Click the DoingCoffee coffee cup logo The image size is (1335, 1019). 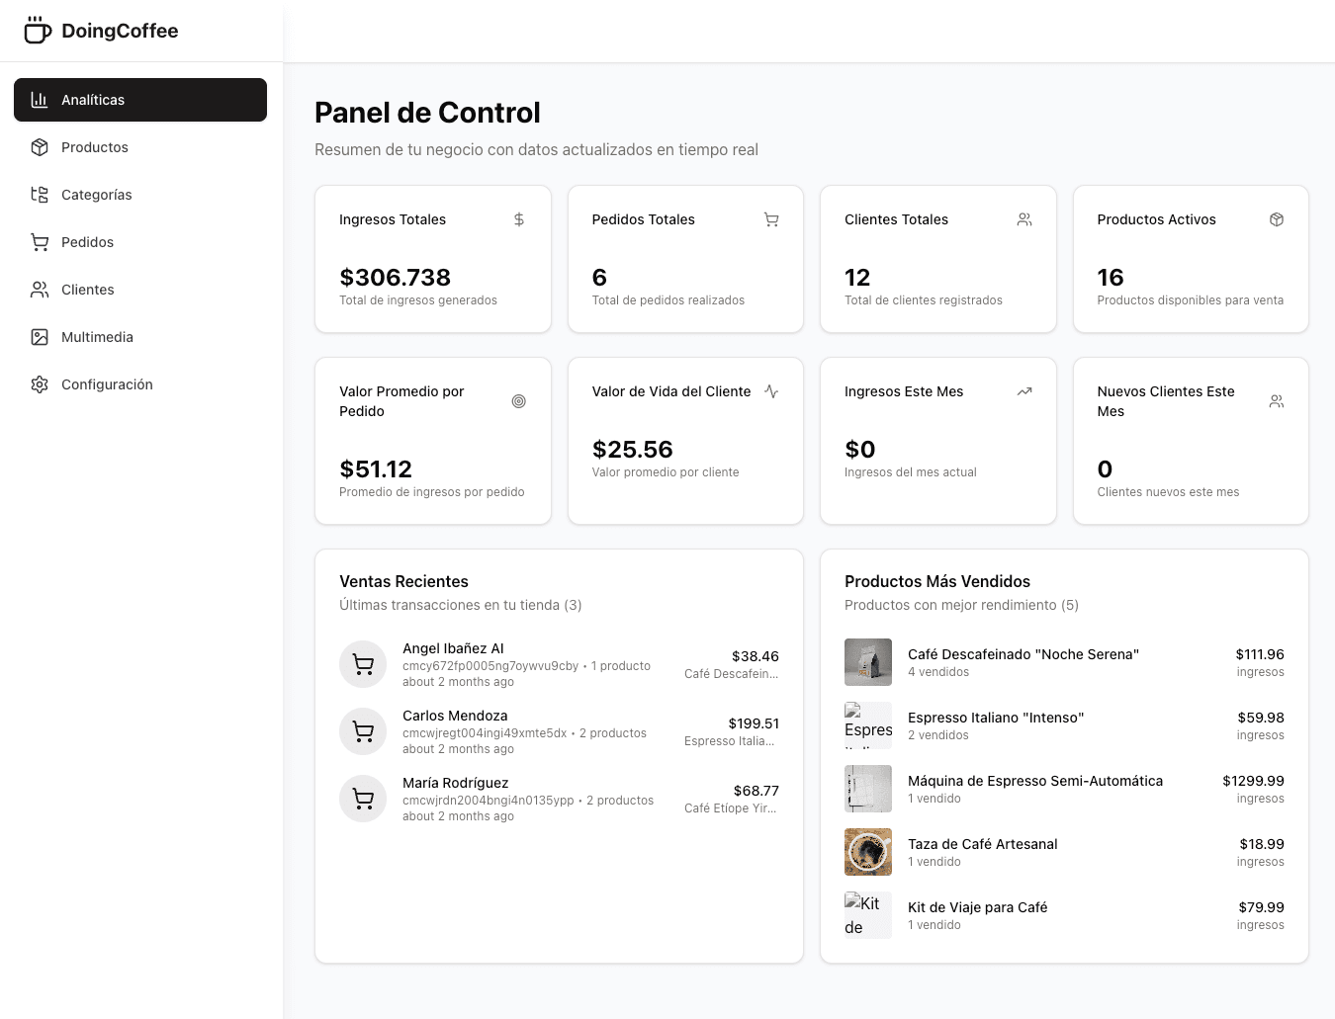pyautogui.click(x=37, y=30)
